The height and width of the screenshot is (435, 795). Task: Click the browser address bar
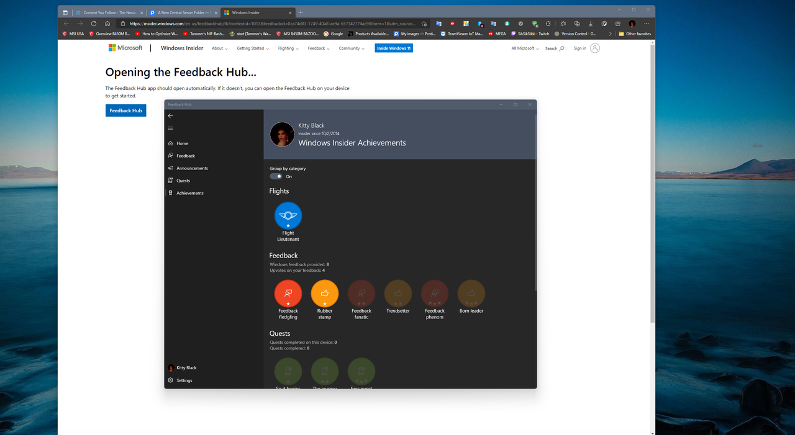tap(273, 24)
